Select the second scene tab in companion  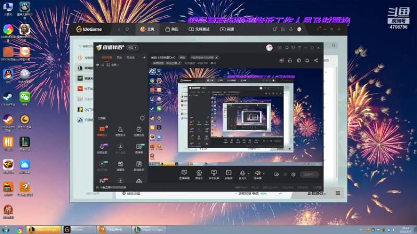(x=119, y=57)
